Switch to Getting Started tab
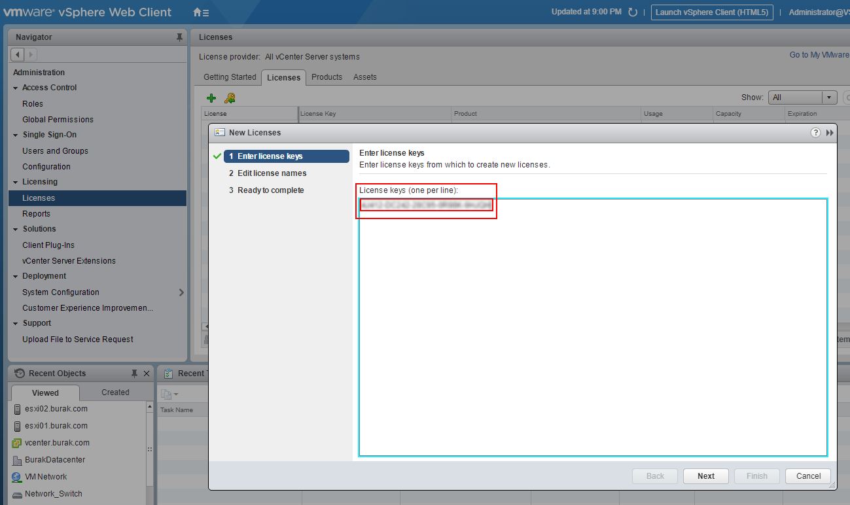Viewport: 850px width, 505px height. point(230,77)
